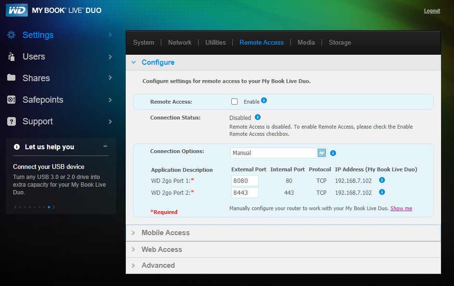Click the Support question mark icon
The height and width of the screenshot is (286, 454).
click(12, 121)
